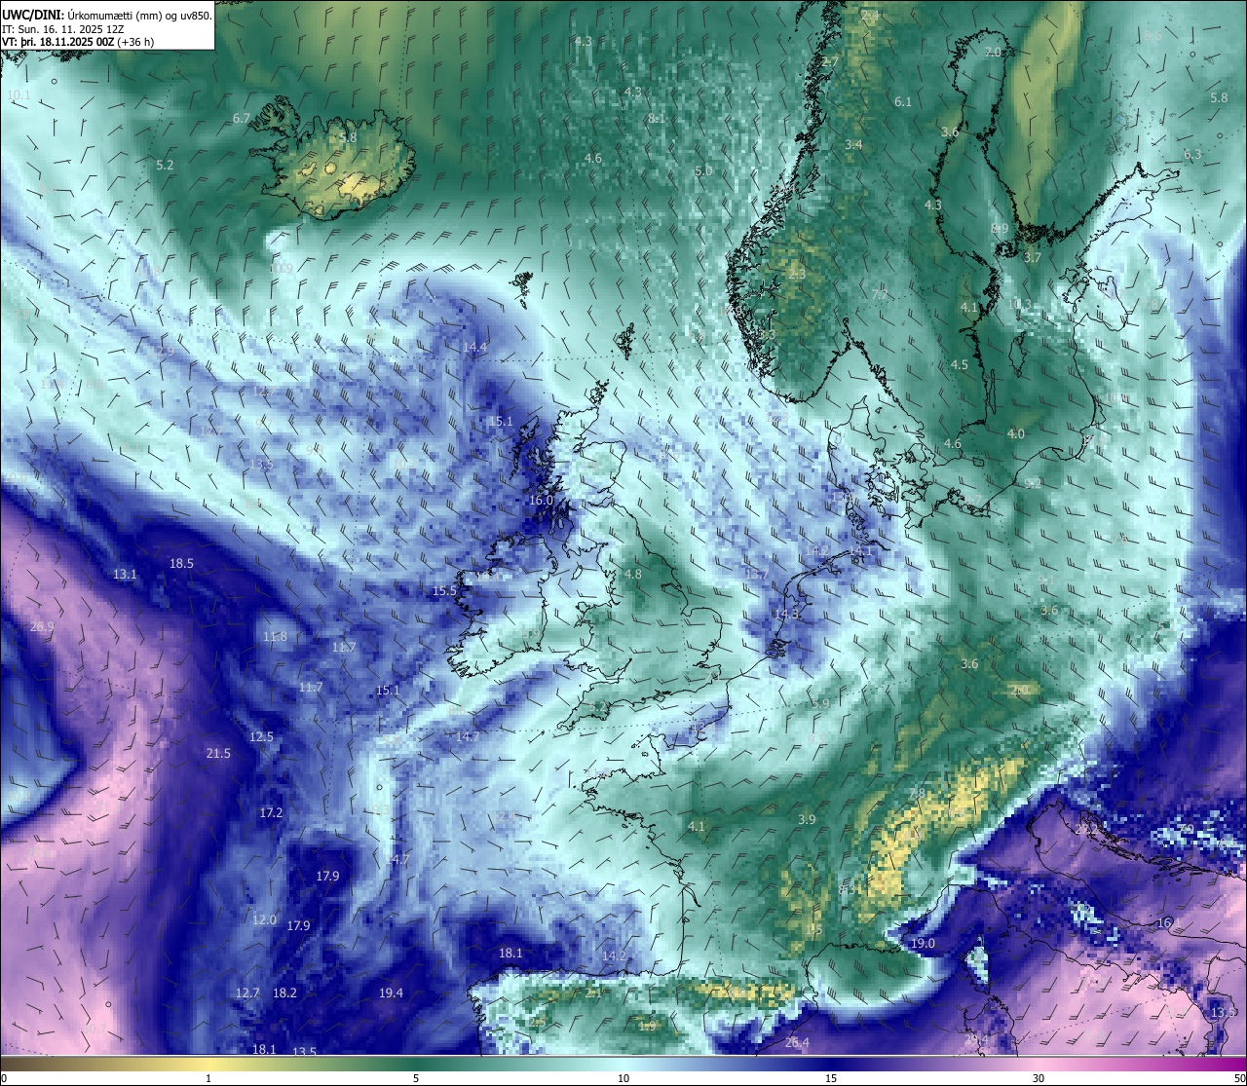Image resolution: width=1247 pixels, height=1086 pixels.
Task: Click the '16.0' value west of Scotland
Action: pos(541,500)
